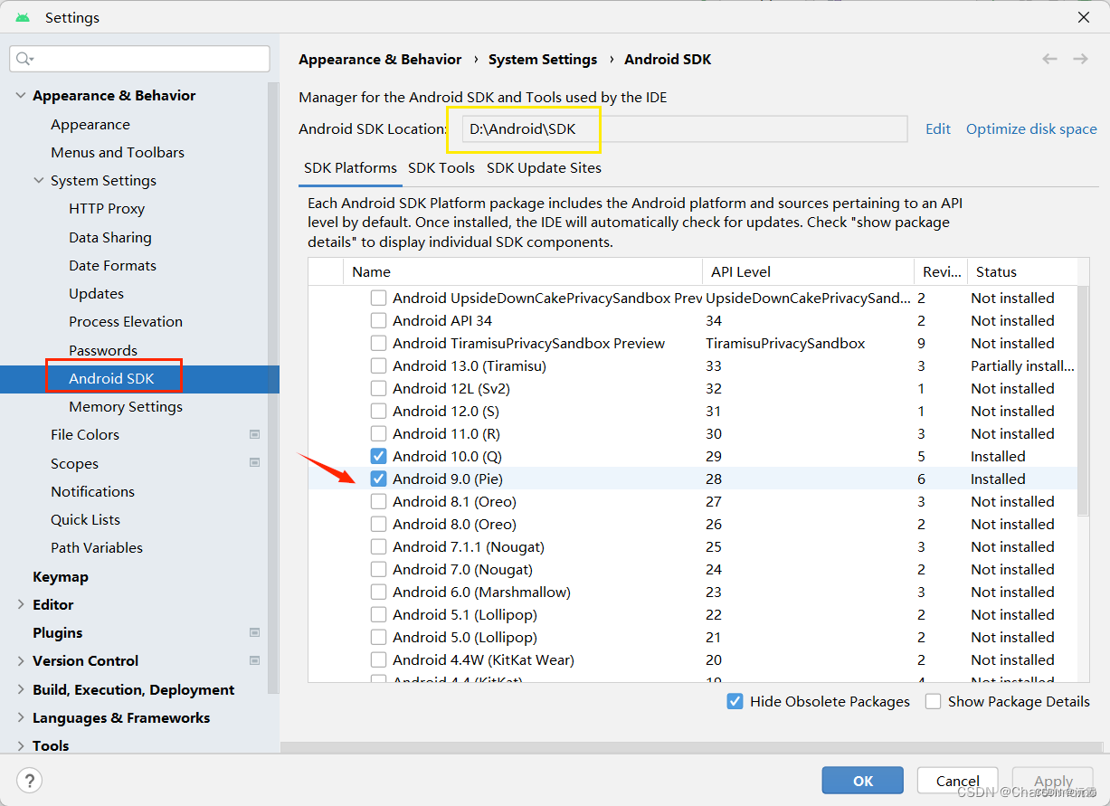Click the panel icon beside File Colors
This screenshot has height=806, width=1110.
[255, 434]
